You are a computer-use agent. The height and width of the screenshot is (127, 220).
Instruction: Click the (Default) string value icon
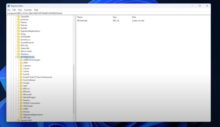[79, 21]
